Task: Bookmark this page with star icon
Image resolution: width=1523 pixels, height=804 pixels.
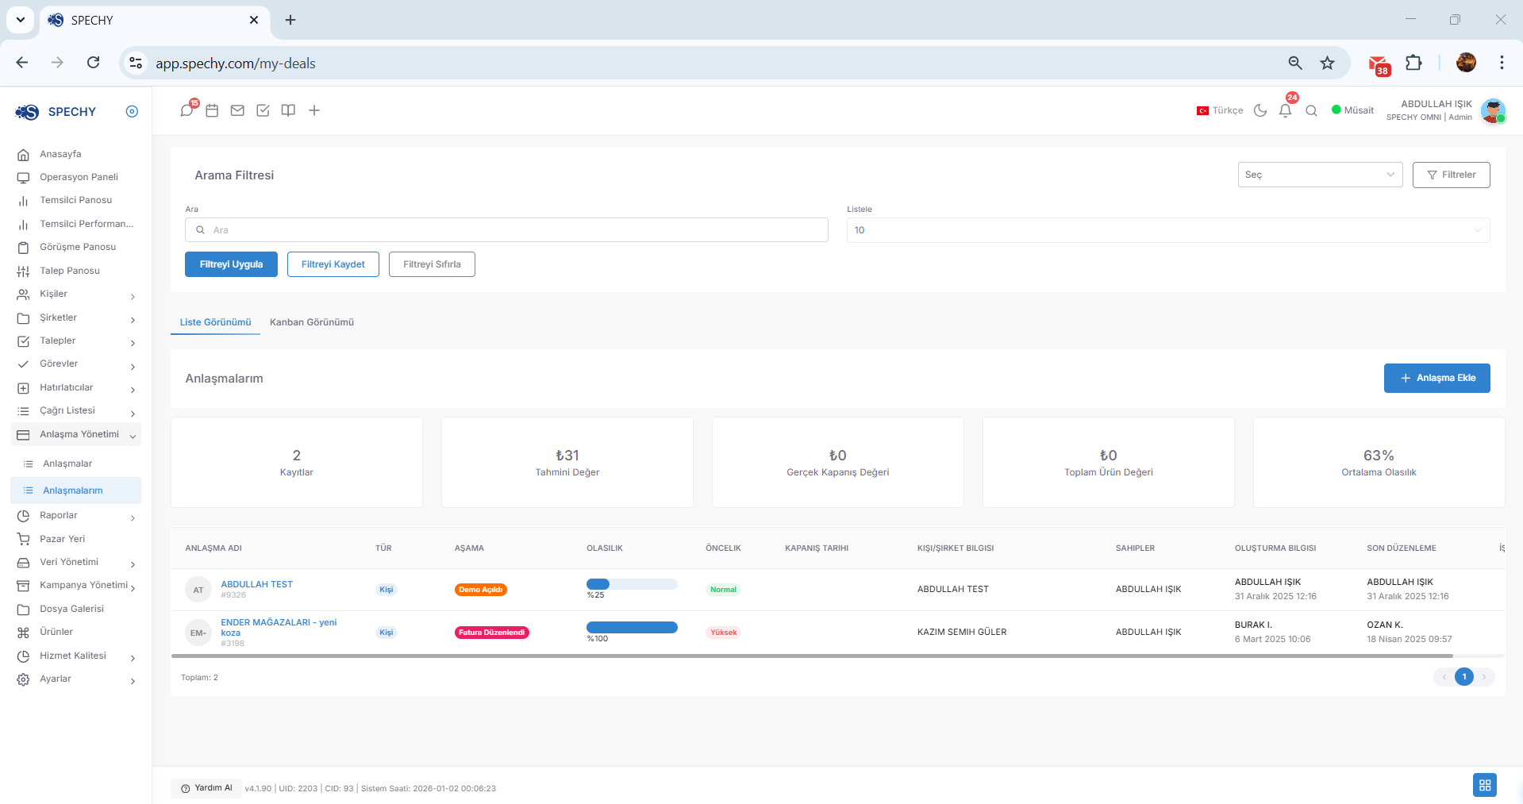Action: pyautogui.click(x=1327, y=63)
